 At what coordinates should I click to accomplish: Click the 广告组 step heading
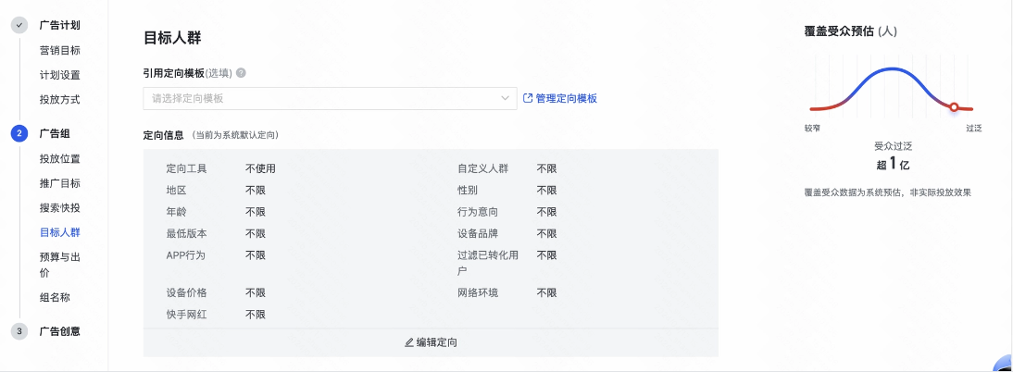coord(55,133)
